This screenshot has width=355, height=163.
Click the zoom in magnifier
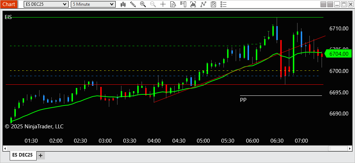pyautogui.click(x=143, y=4)
